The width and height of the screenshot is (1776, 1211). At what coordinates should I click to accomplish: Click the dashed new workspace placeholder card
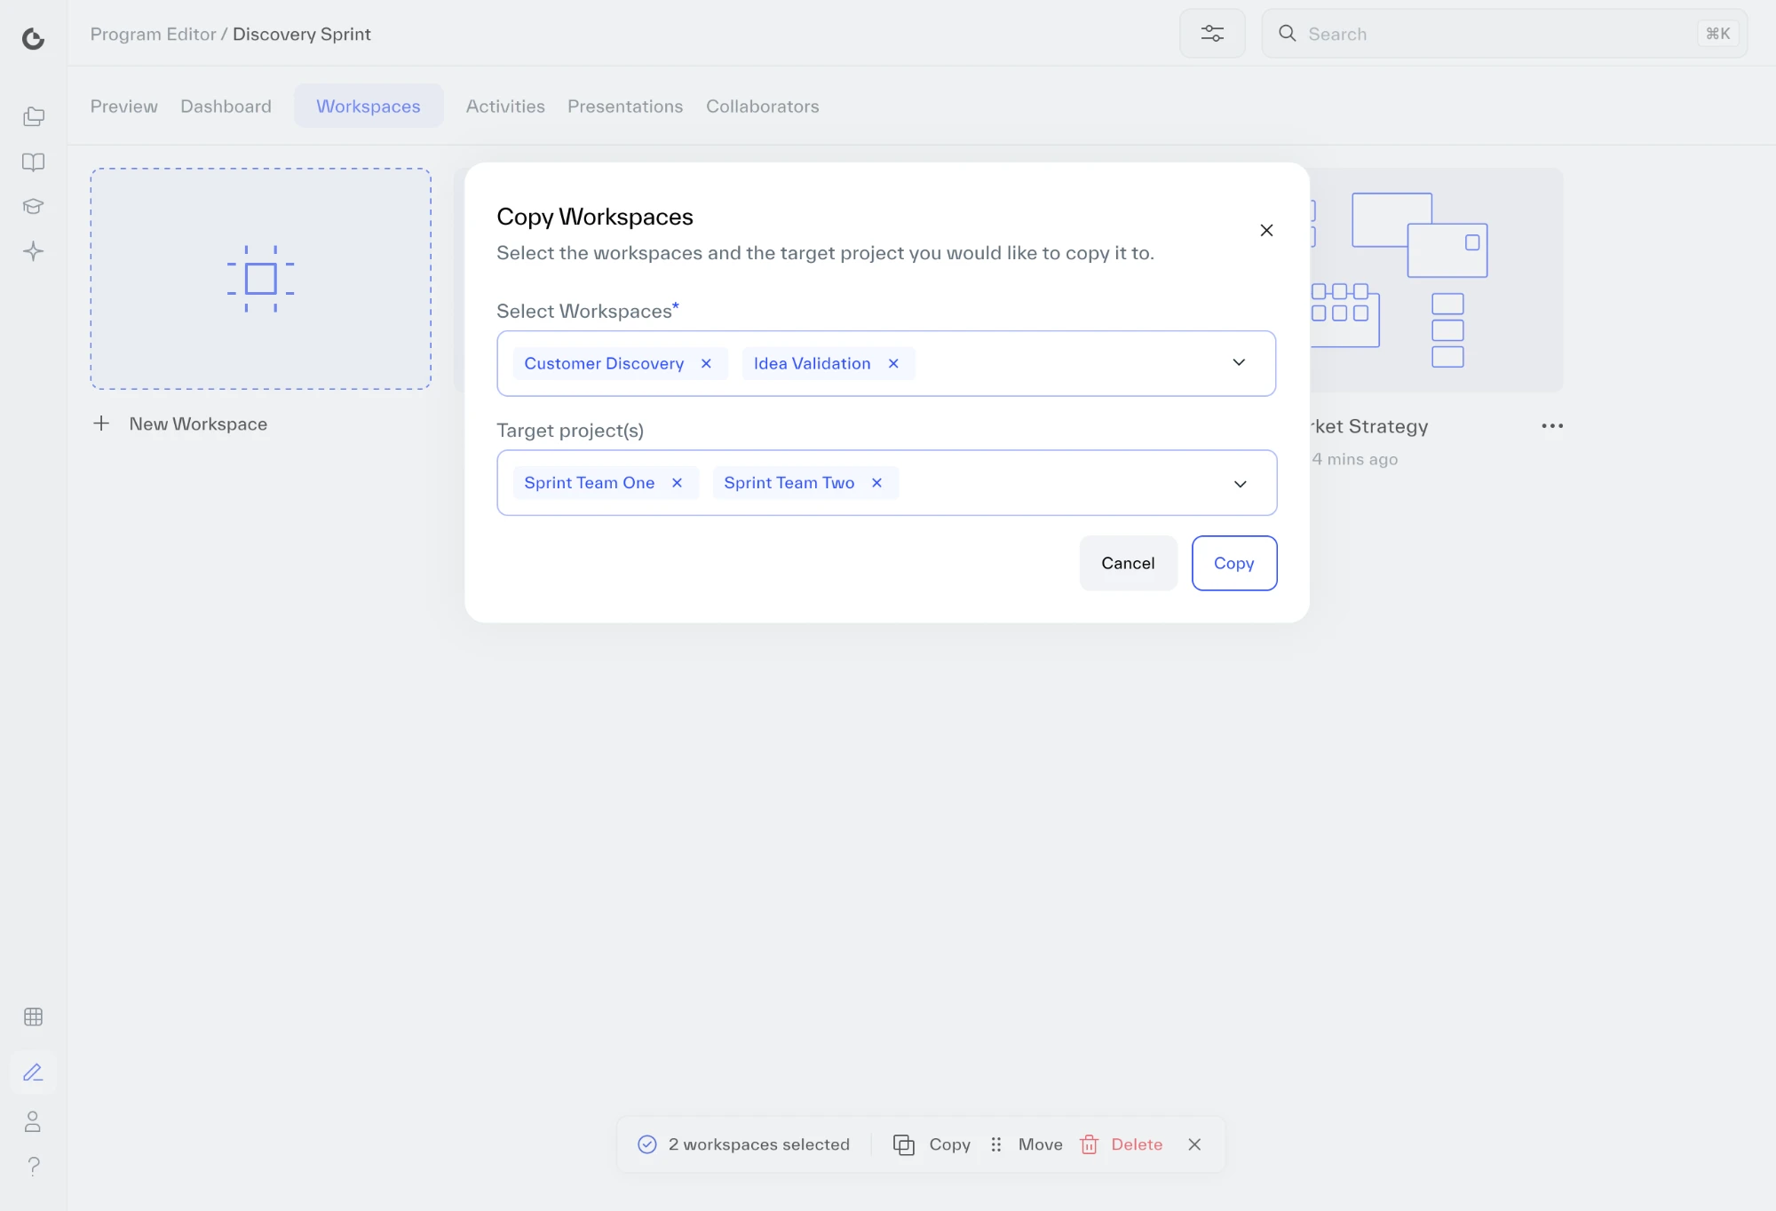tap(260, 279)
